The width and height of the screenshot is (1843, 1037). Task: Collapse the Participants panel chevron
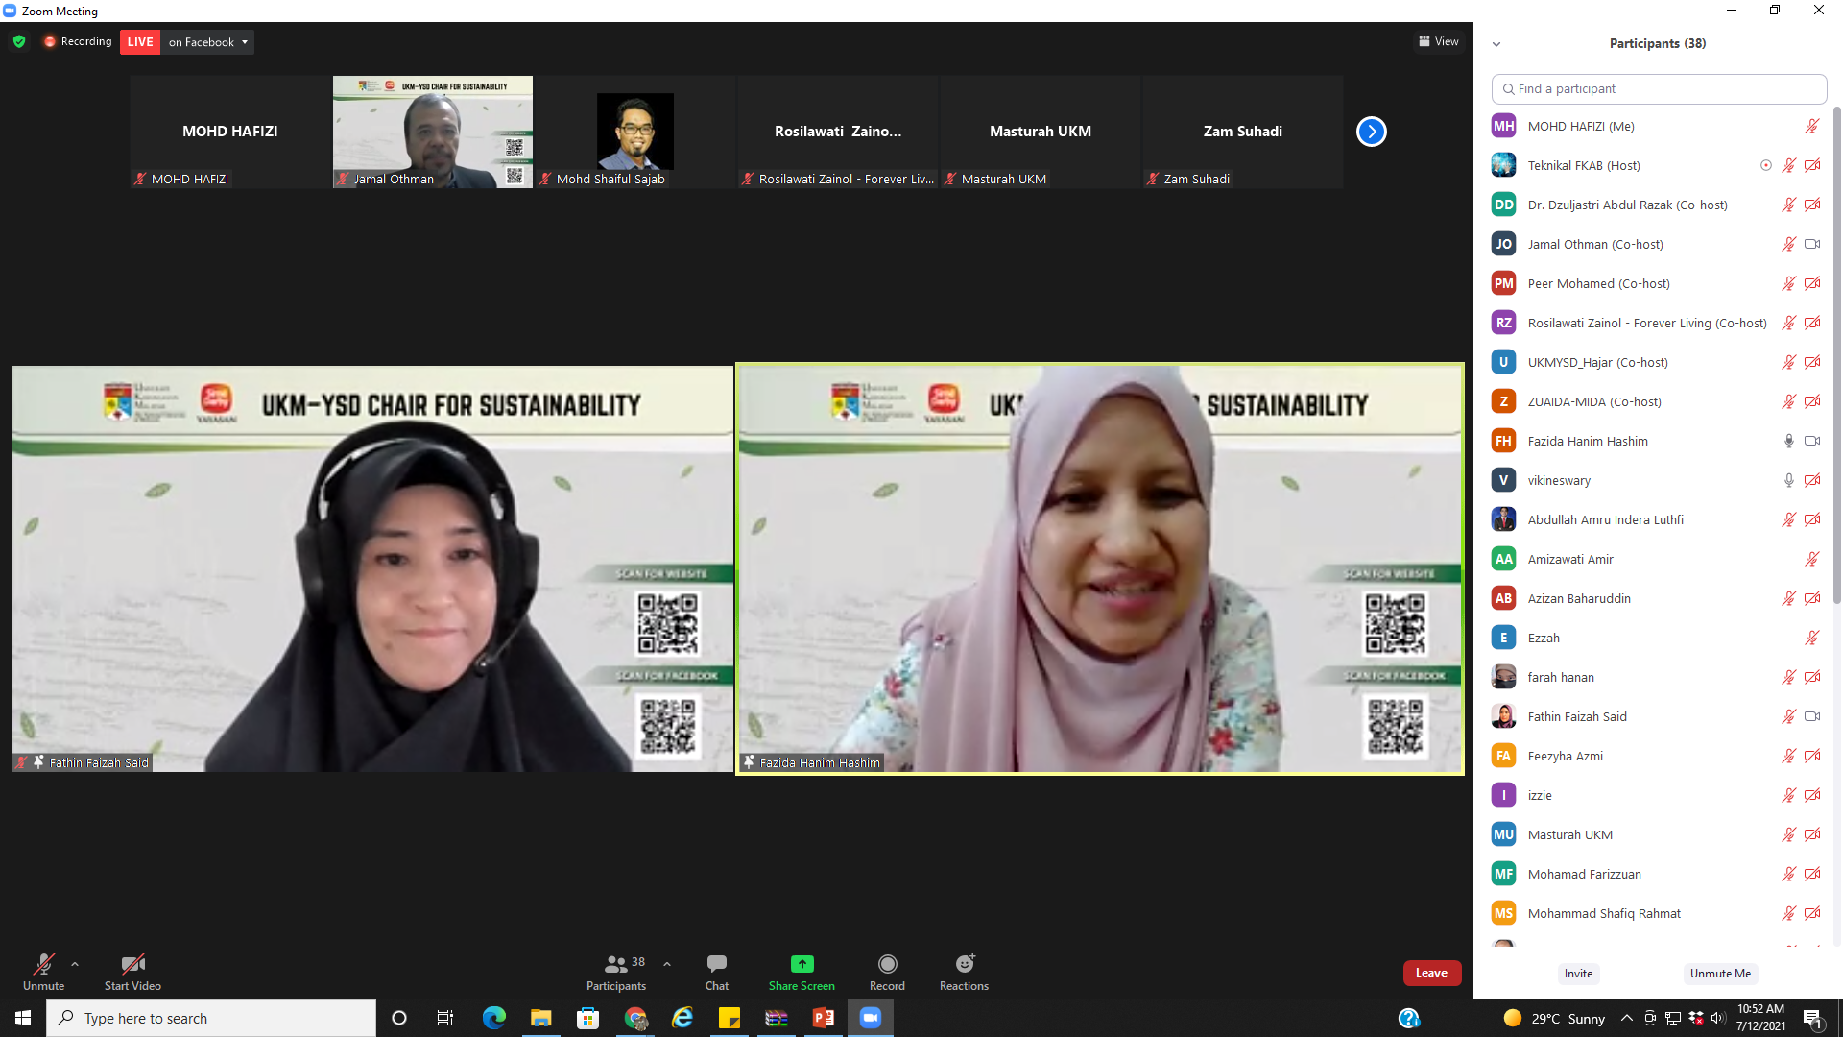click(1496, 44)
